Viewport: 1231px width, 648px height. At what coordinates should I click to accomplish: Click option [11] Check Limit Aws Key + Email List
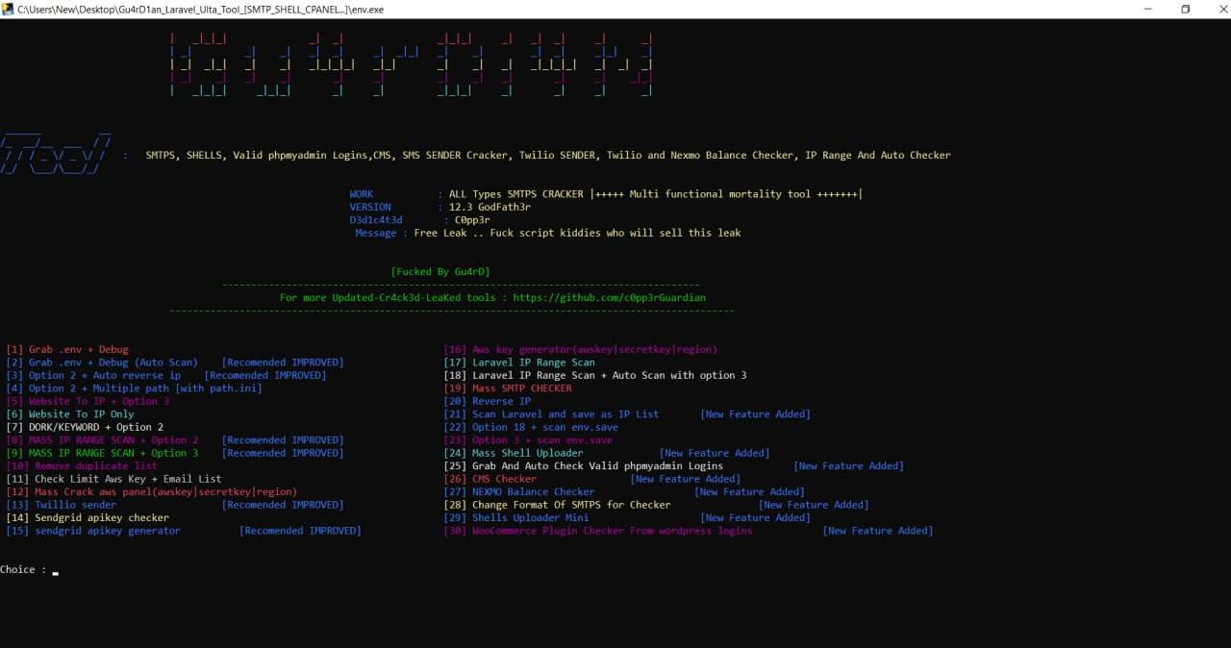coord(113,479)
